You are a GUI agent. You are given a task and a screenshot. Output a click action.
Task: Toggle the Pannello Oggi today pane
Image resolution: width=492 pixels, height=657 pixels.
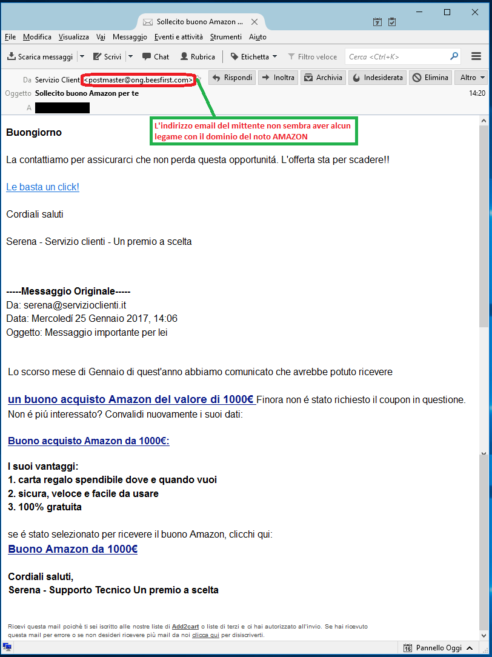(x=439, y=648)
